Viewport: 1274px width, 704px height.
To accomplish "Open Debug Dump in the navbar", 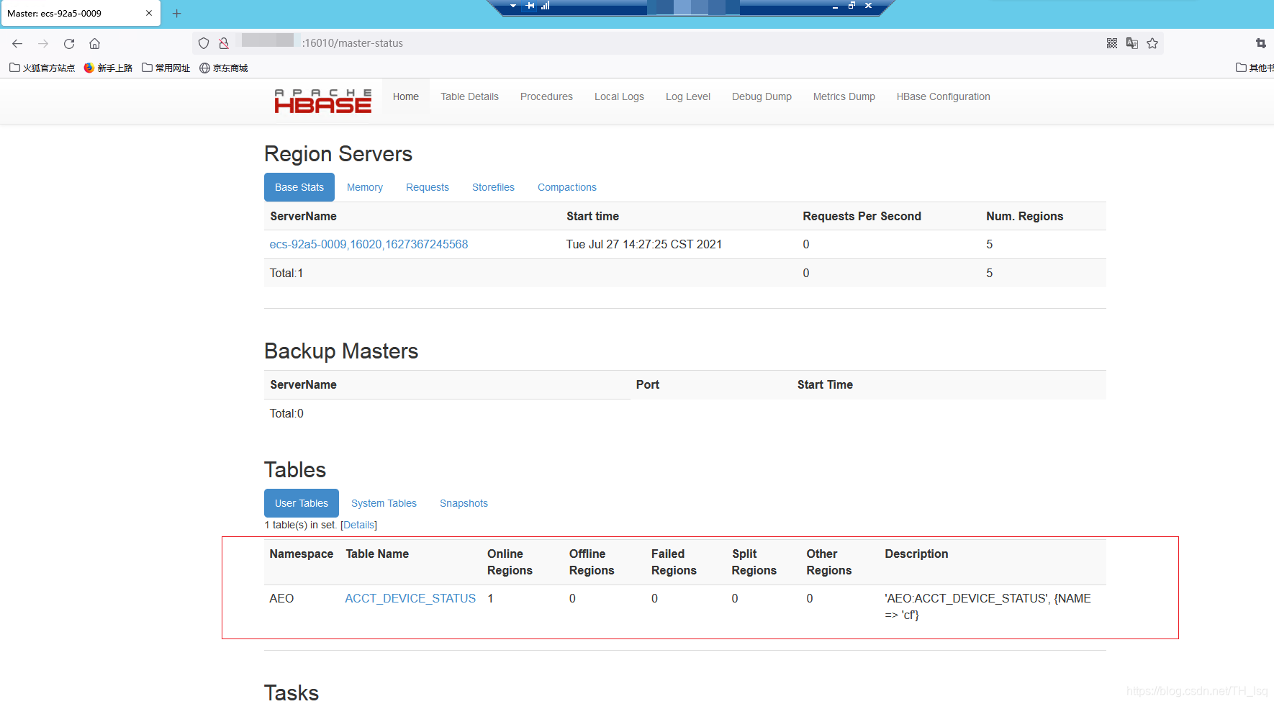I will (762, 96).
